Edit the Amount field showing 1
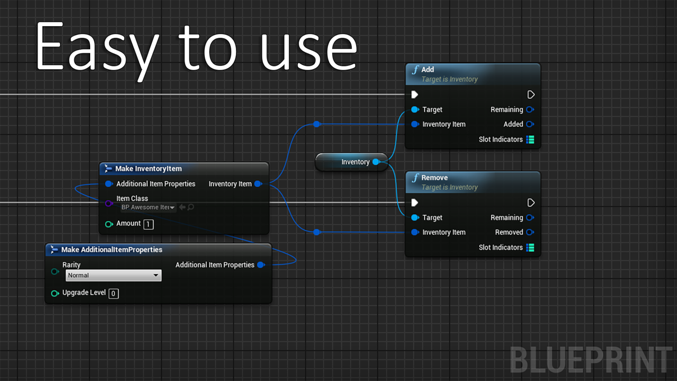 (148, 224)
